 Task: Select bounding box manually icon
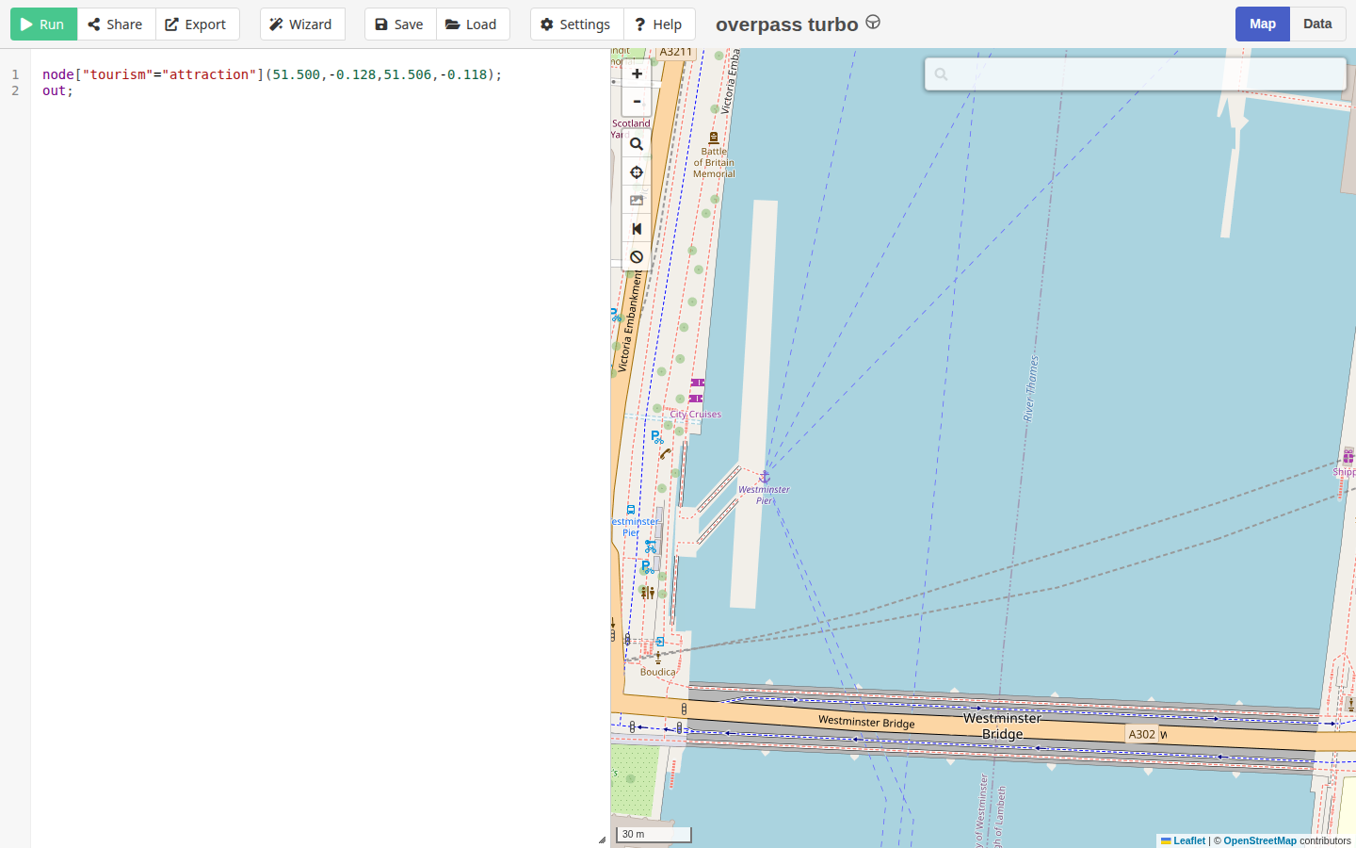637,201
